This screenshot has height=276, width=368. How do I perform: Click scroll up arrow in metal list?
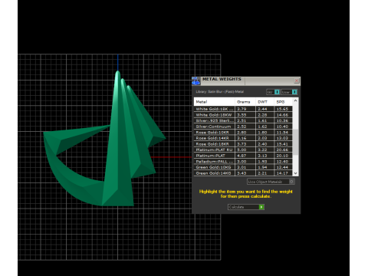(x=296, y=100)
